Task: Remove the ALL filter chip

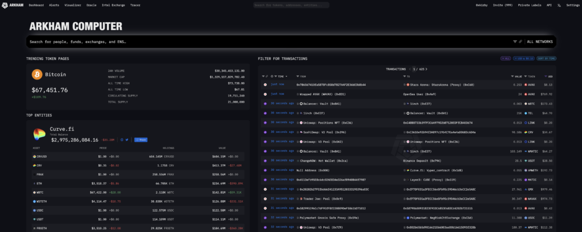Action: pyautogui.click(x=505, y=58)
